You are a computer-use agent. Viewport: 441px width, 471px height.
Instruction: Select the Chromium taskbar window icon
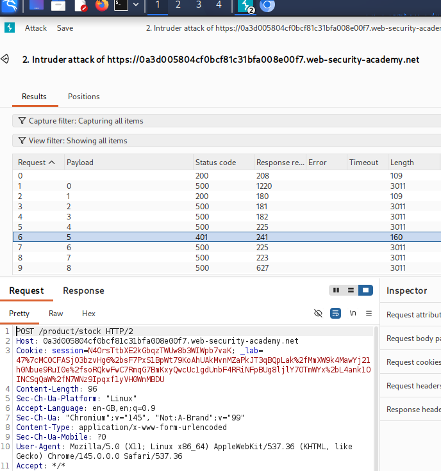[267, 5]
